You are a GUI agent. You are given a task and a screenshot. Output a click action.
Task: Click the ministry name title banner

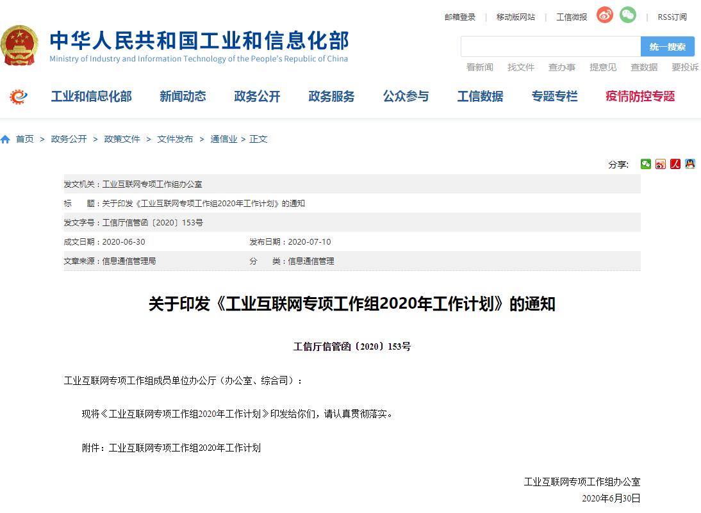[199, 46]
